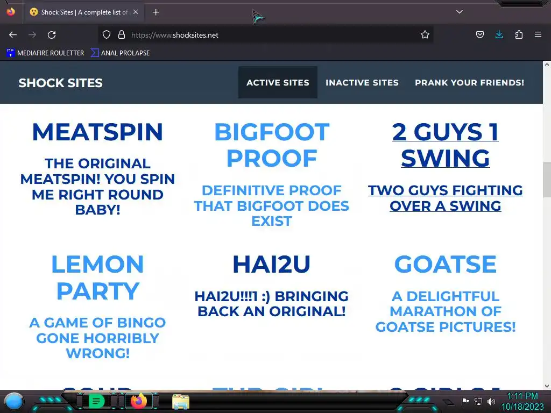The image size is (551, 413).
Task: Click 'A game of bingo gone horribly wrong' text
Action: pyautogui.click(x=97, y=338)
